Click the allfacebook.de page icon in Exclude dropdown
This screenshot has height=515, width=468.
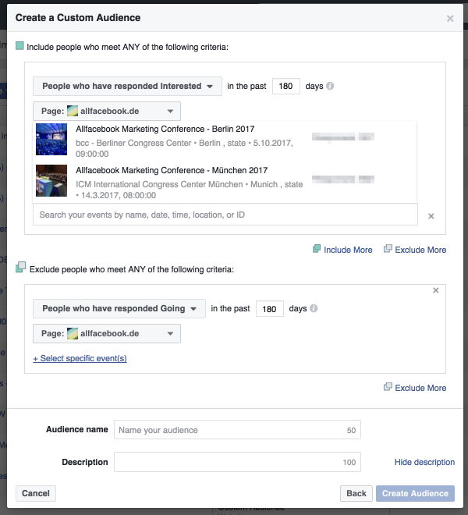[73, 334]
